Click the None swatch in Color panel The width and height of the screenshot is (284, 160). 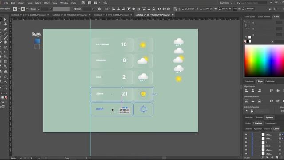[x=245, y=41]
